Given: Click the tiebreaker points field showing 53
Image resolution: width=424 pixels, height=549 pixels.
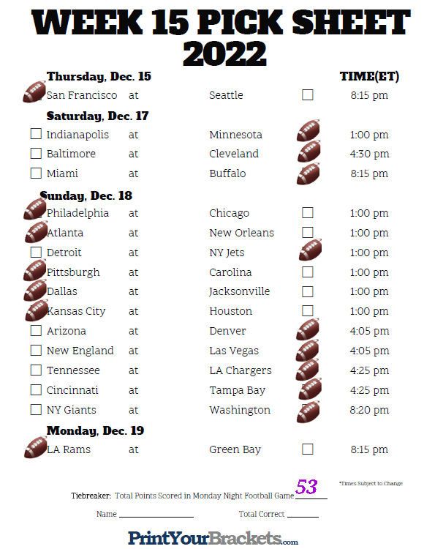Looking at the screenshot, I should (311, 489).
